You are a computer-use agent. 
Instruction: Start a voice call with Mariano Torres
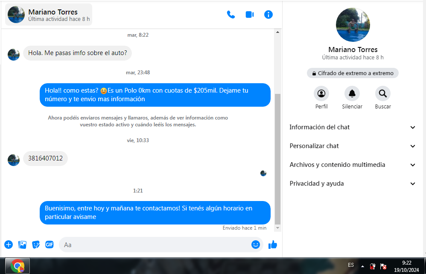point(231,15)
